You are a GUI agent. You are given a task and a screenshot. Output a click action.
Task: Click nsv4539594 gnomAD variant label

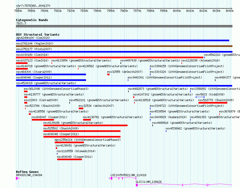point(180,111)
